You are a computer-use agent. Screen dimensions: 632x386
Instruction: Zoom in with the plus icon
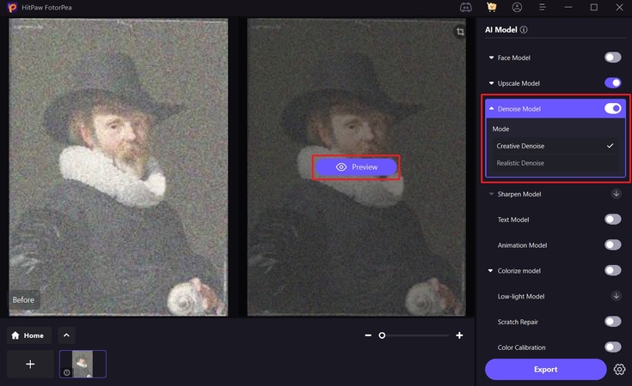(459, 335)
